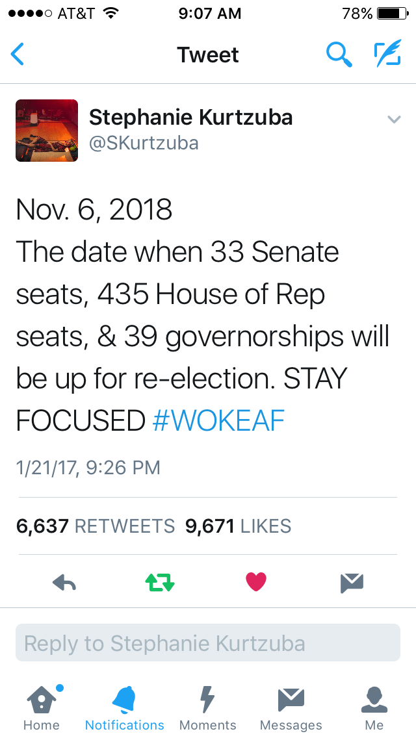Tap the Reply to Stephanie Kurtzuba field
Image resolution: width=416 pixels, height=738 pixels.
(208, 643)
